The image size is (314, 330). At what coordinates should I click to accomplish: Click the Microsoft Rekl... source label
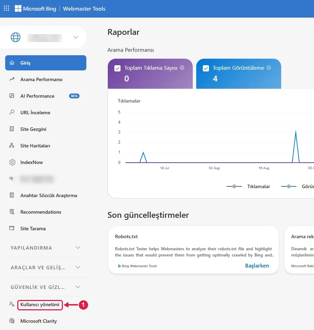pyautogui.click(x=302, y=266)
